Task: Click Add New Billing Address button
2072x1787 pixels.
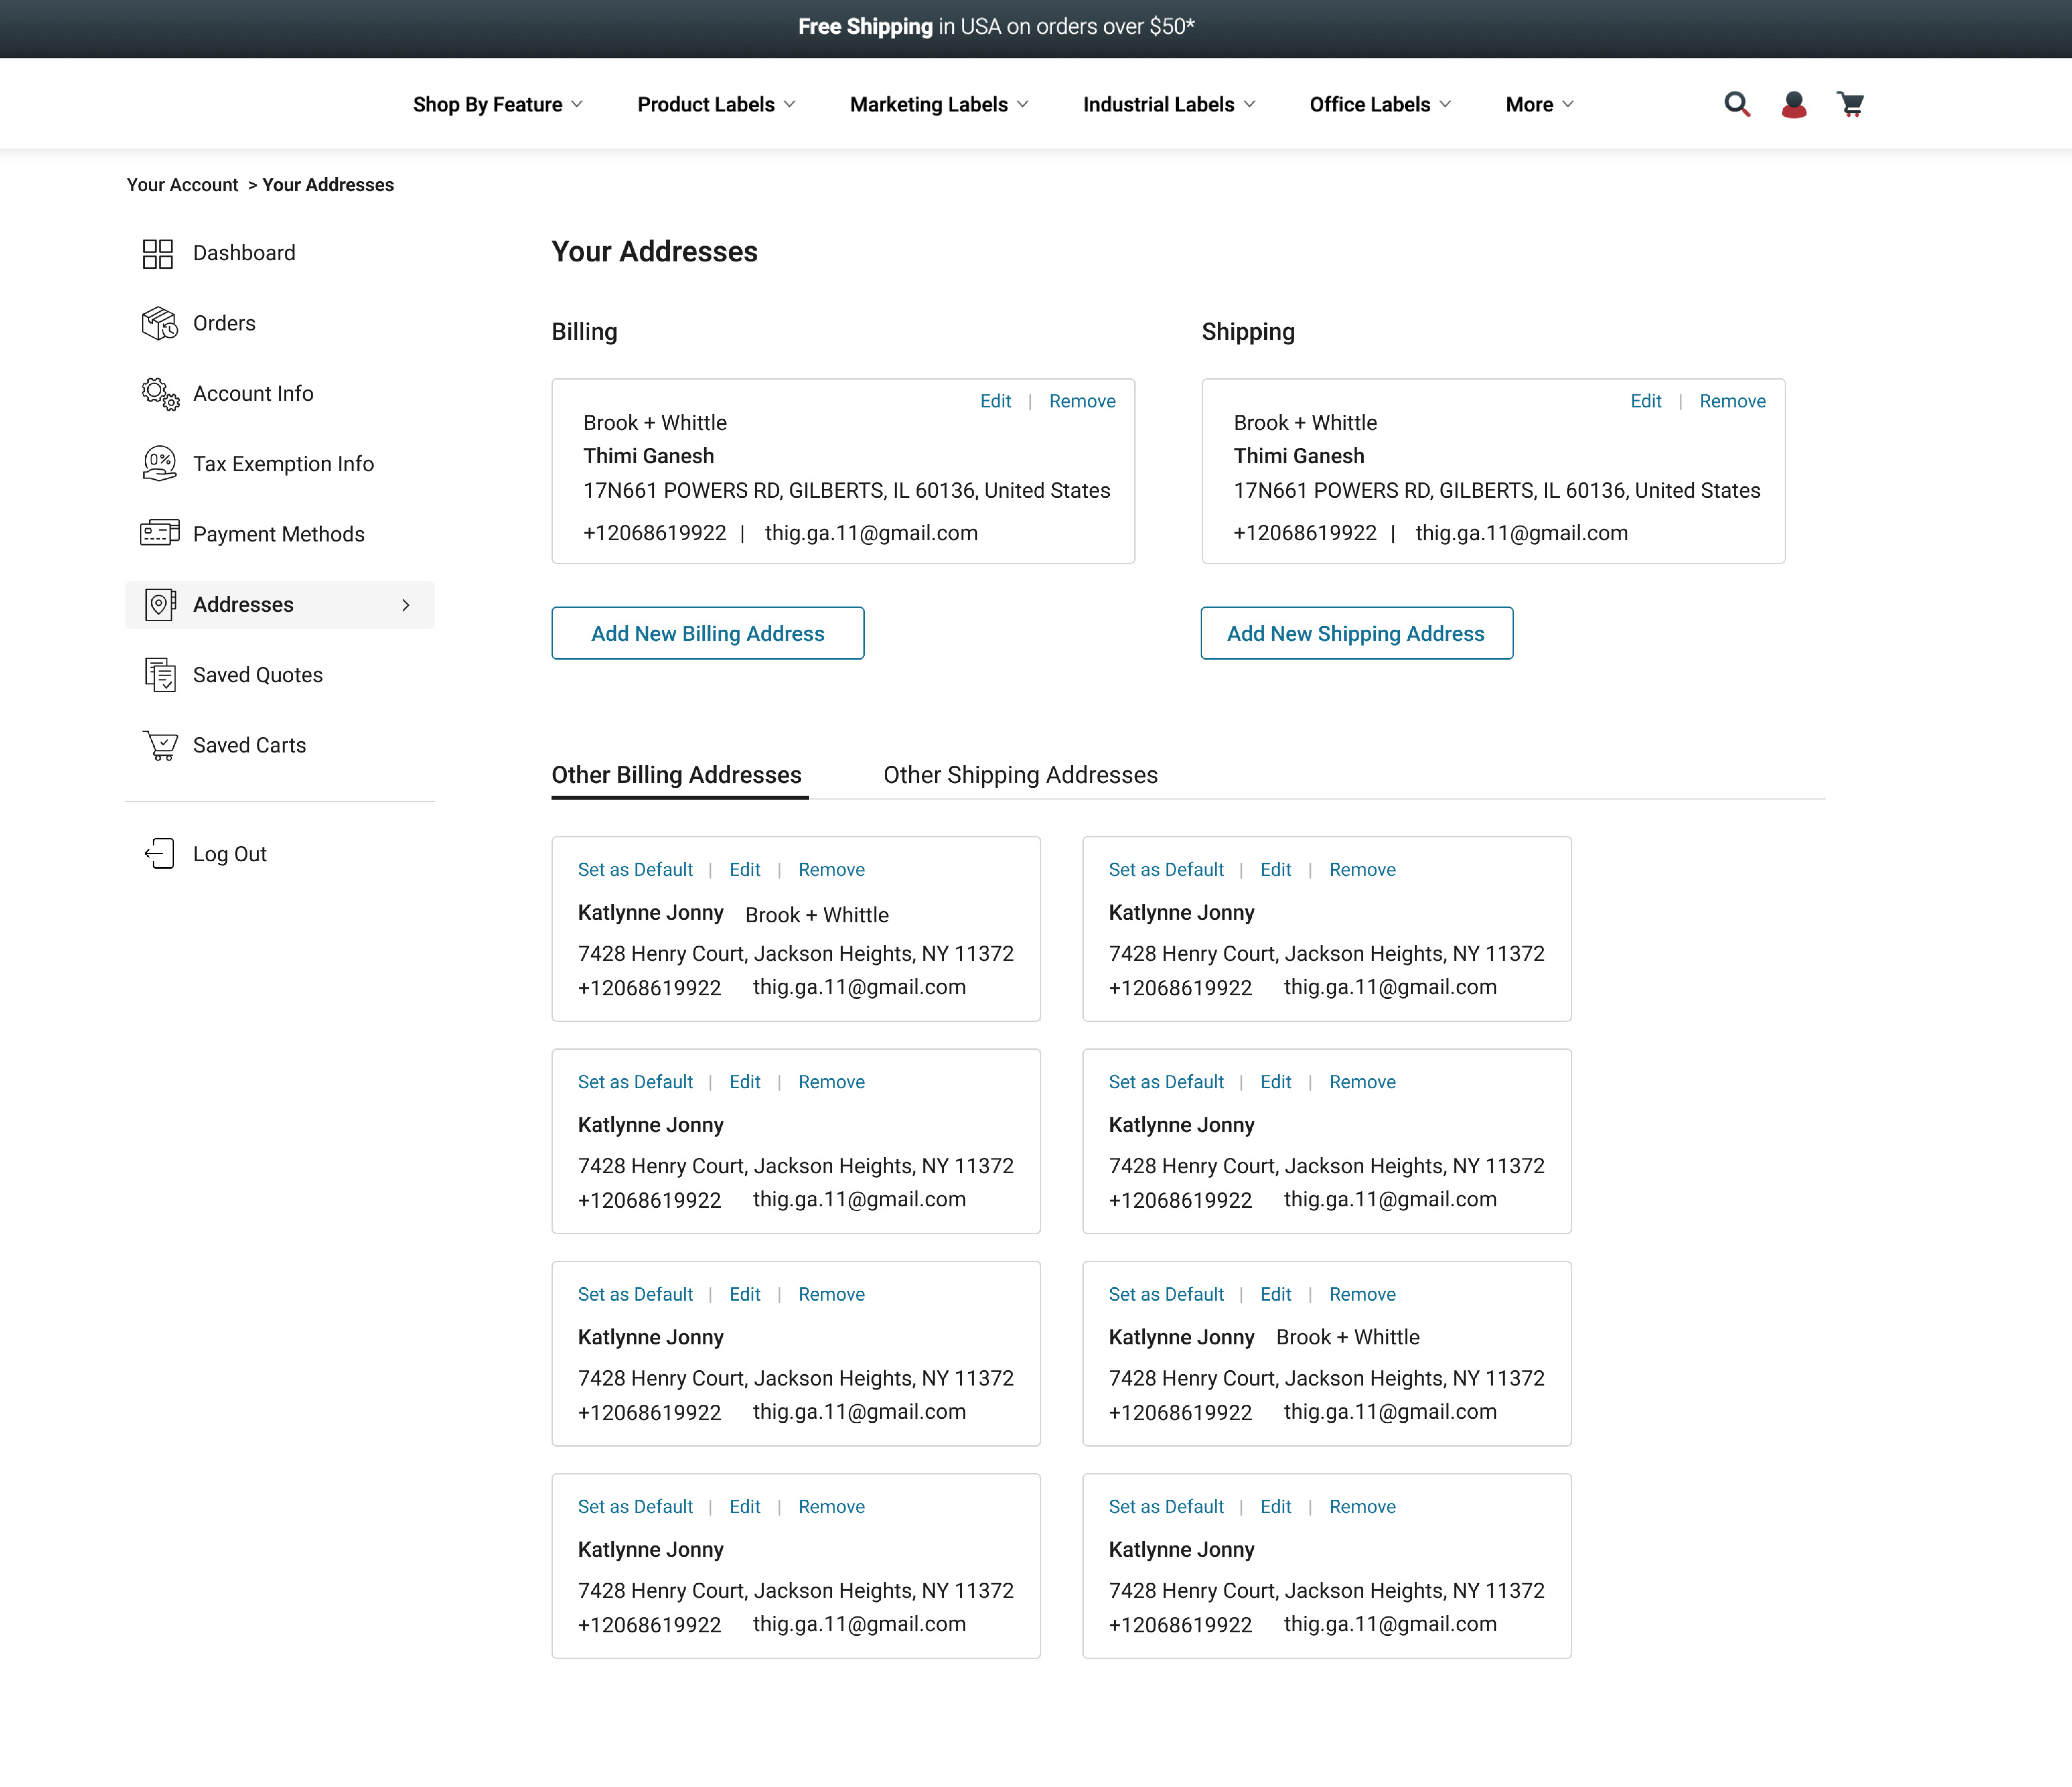Action: 707,633
